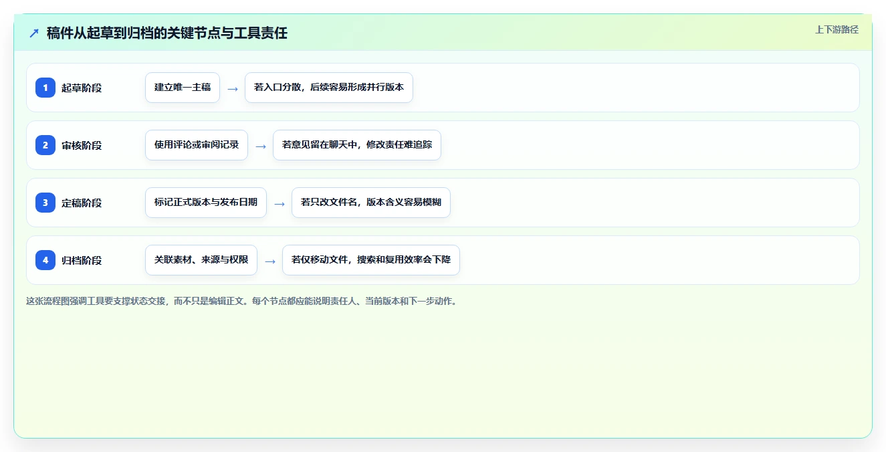The height and width of the screenshot is (452, 886).
Task: Select the 若意见留在聊天中，修改责任难追踪 node
Action: 357,145
